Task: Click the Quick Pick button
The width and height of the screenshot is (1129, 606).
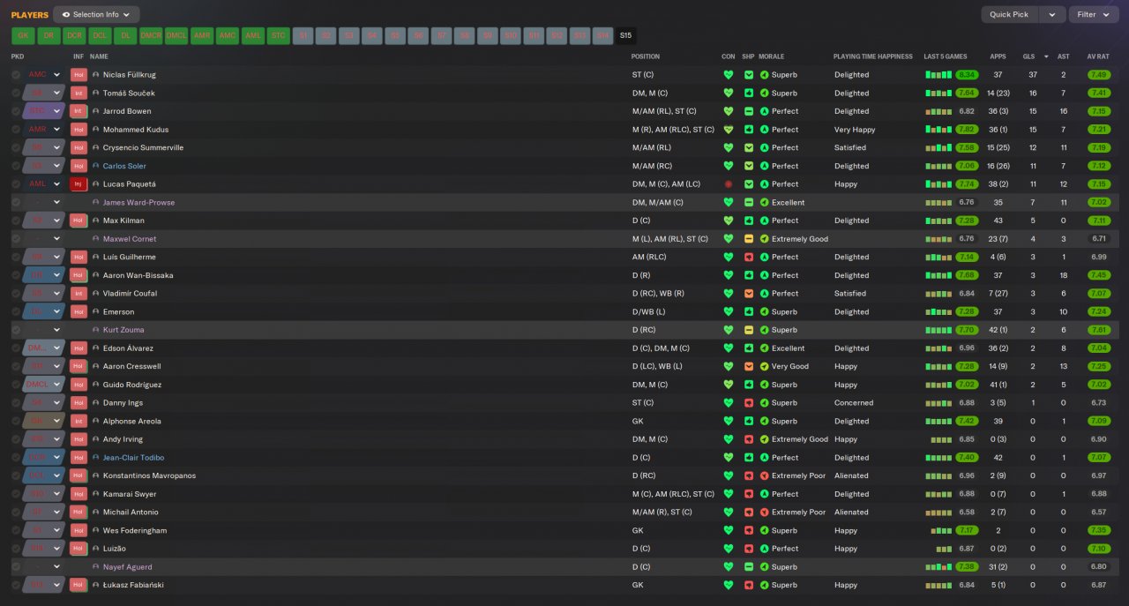Action: 1009,14
